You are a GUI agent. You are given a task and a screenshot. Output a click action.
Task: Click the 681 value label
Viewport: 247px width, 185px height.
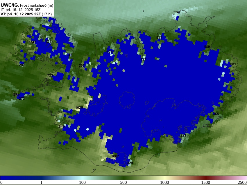click(233, 64)
